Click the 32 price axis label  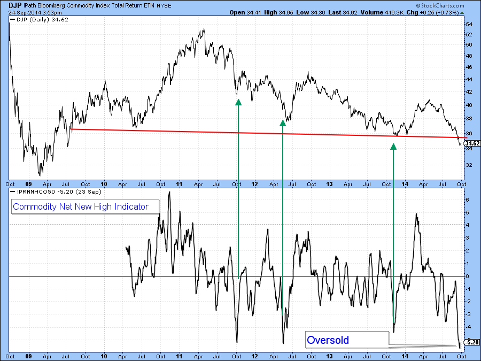469,165
